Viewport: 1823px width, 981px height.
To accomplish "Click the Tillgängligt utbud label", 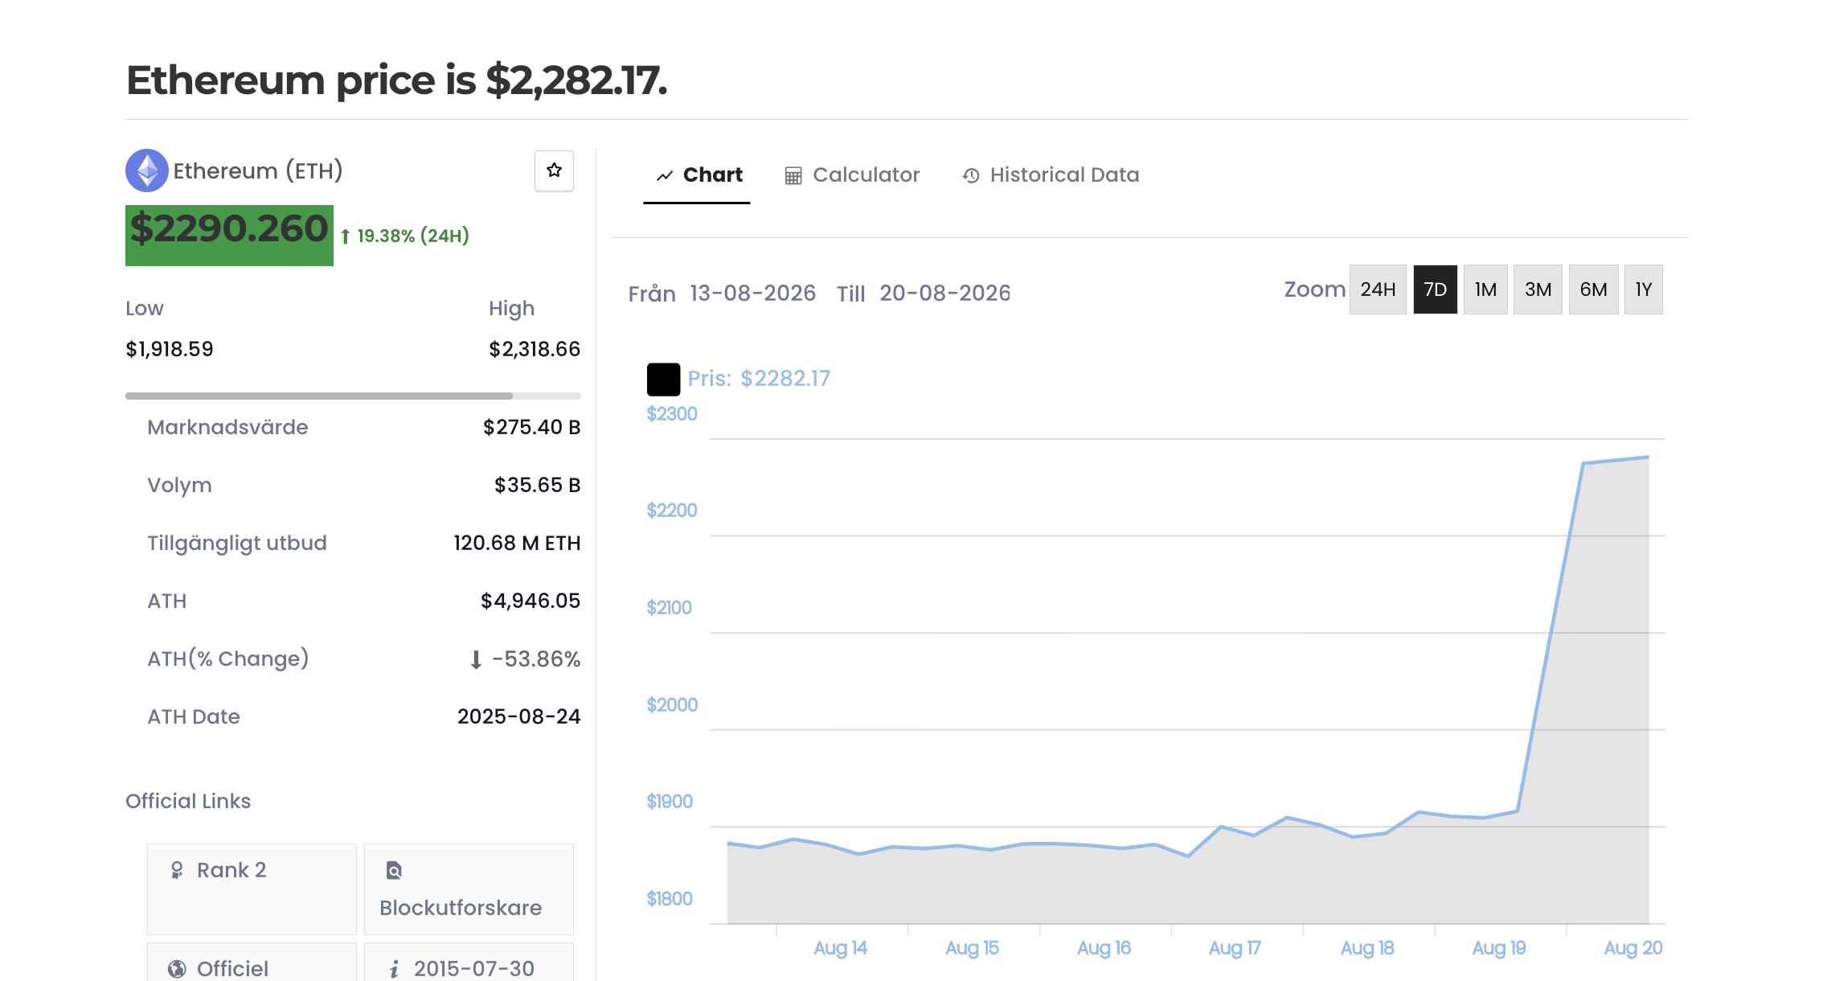I will coord(237,544).
